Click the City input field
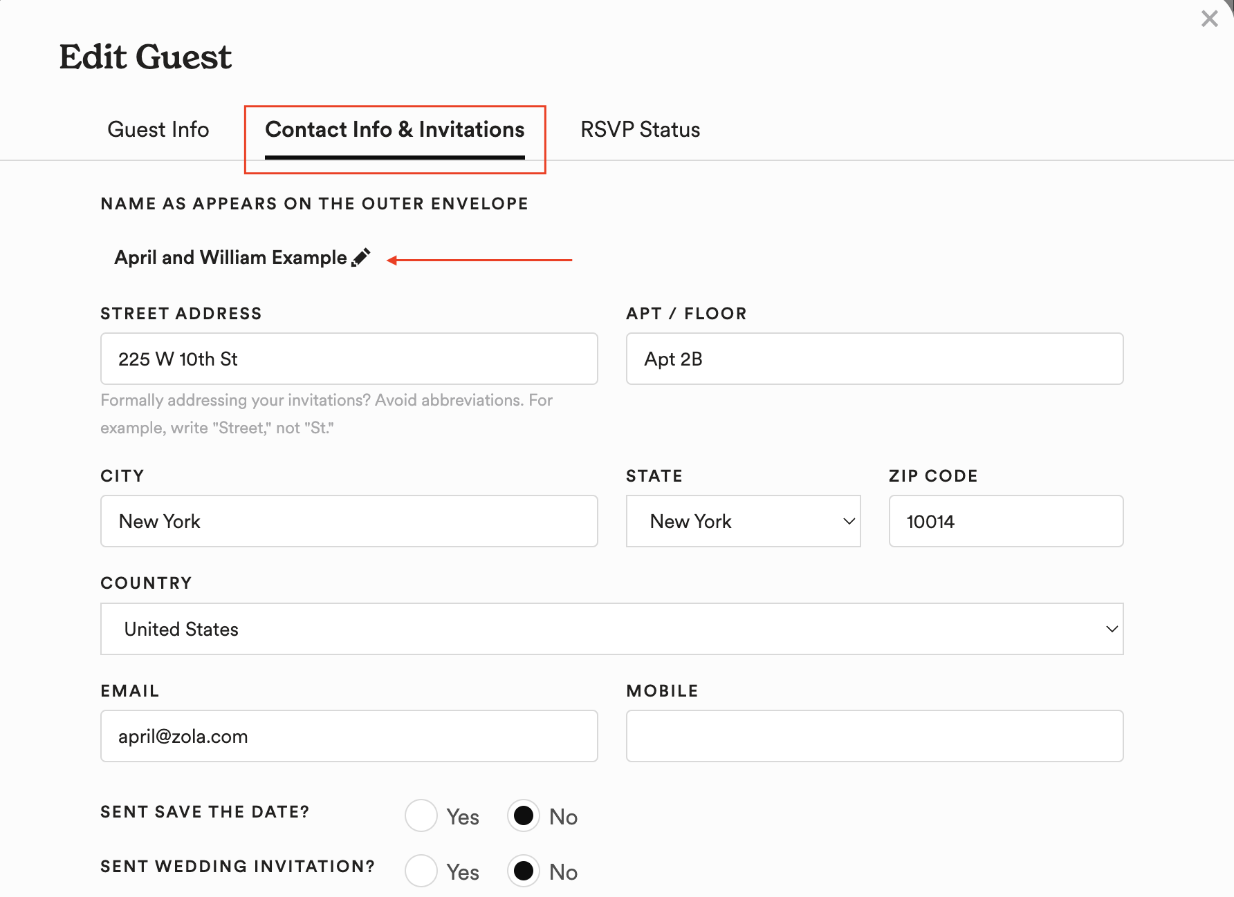Viewport: 1234px width, 897px height. coord(349,521)
